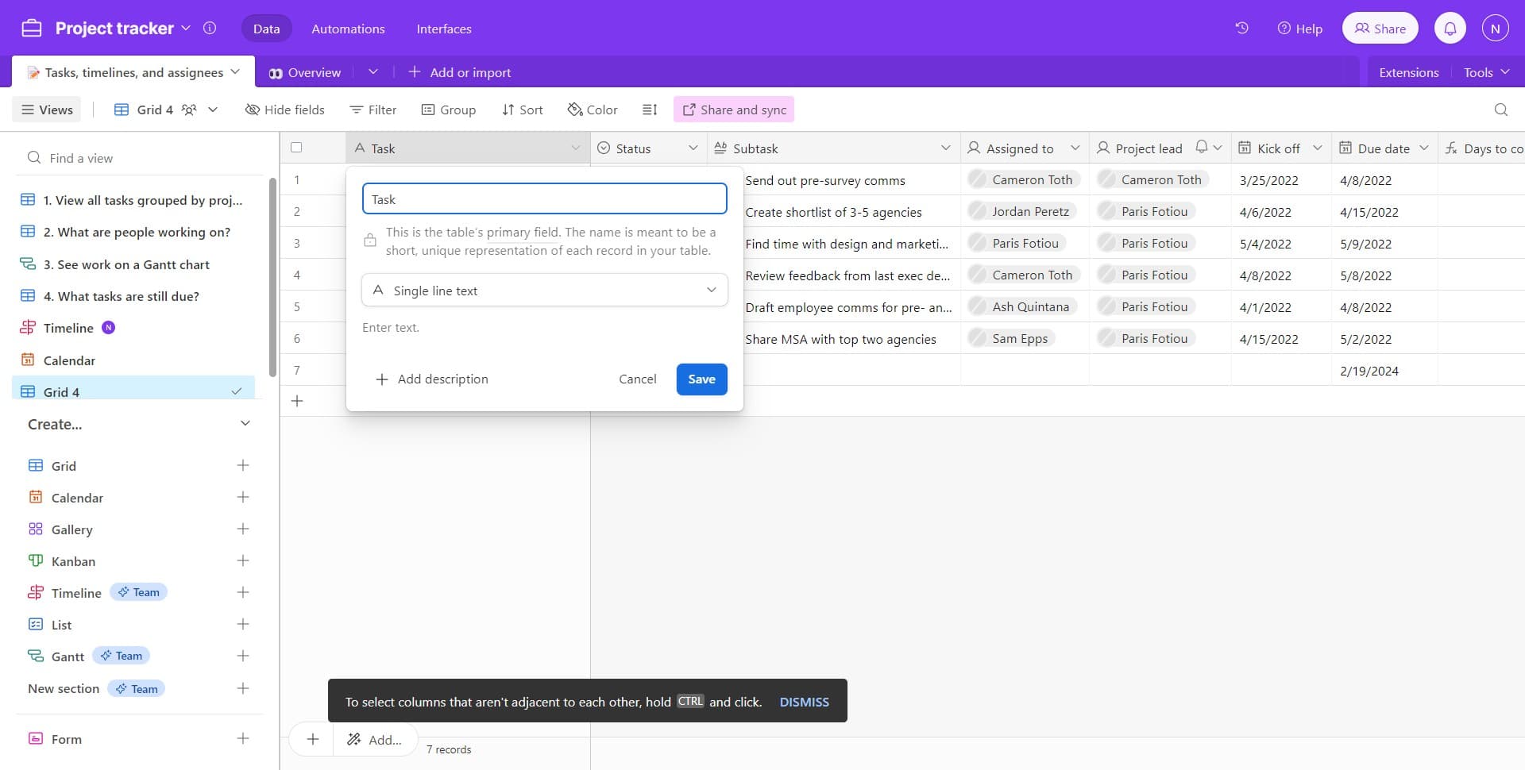The height and width of the screenshot is (770, 1525).
Task: Click the field name input containing Task
Action: click(544, 199)
